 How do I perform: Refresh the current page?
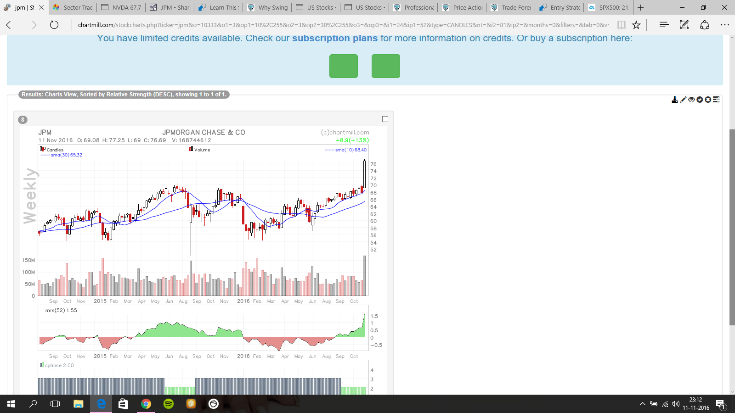[x=54, y=25]
